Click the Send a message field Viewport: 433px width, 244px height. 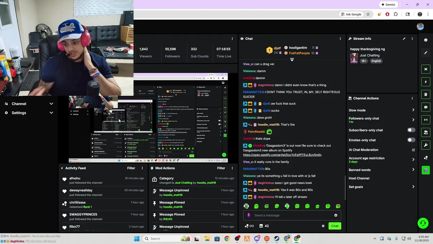coord(292,215)
